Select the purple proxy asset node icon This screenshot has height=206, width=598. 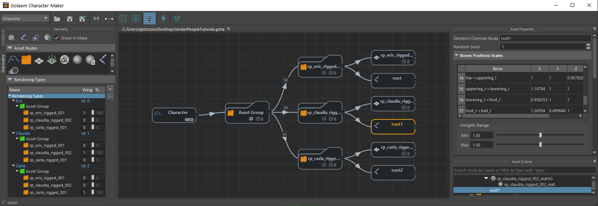click(x=13, y=70)
